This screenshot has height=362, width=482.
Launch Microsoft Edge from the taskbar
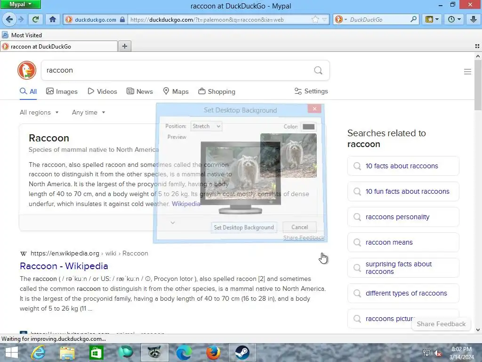pos(184,353)
